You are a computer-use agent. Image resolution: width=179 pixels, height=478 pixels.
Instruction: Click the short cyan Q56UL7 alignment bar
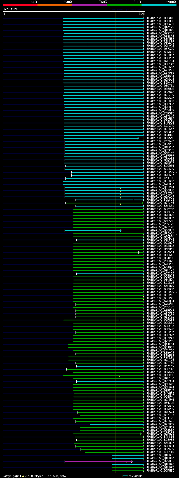coord(92,231)
